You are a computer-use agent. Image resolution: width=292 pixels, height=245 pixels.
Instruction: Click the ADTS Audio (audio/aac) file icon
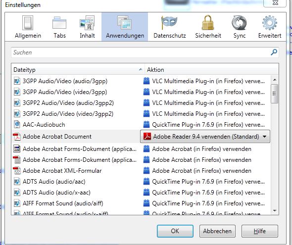point(17,181)
